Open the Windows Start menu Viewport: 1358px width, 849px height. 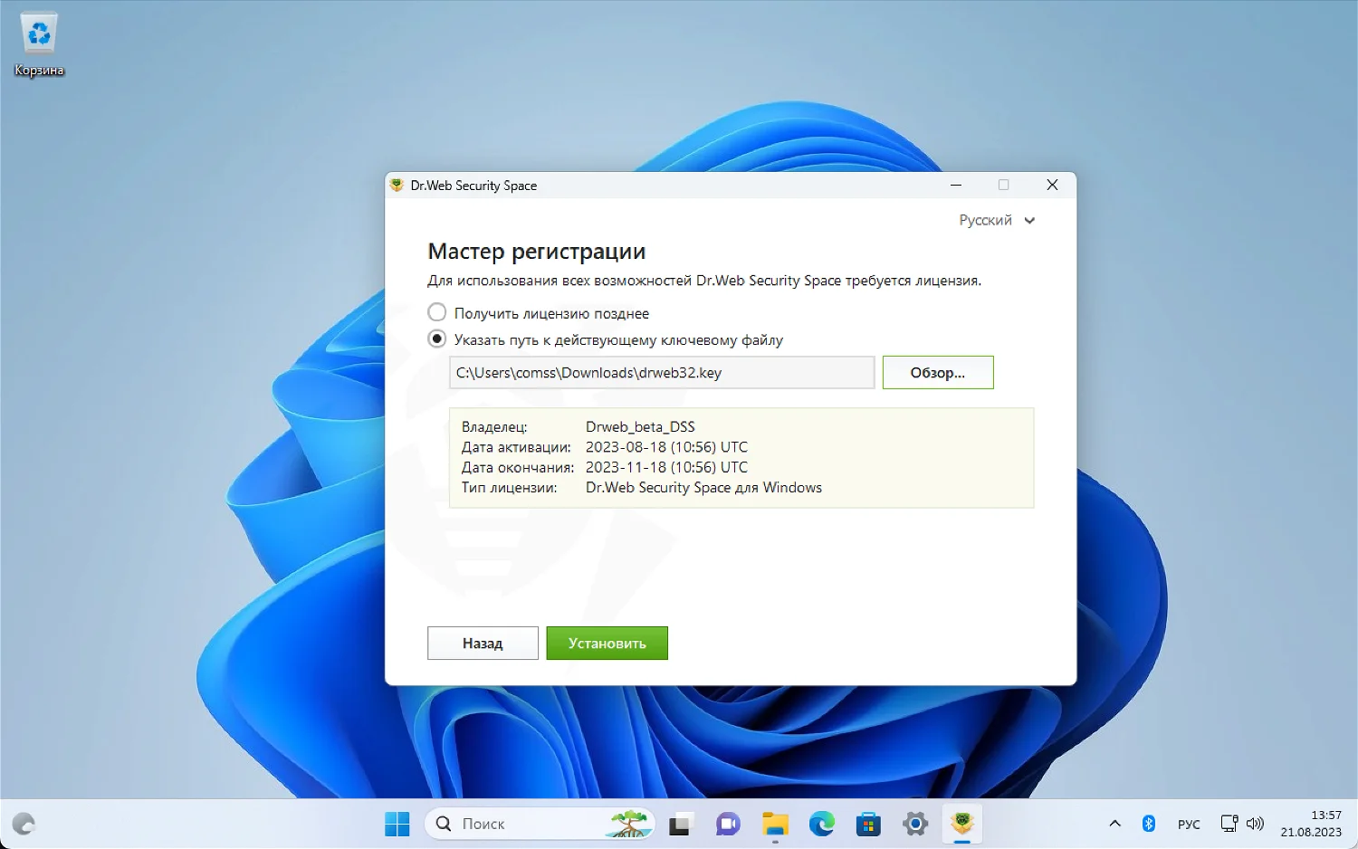tap(397, 824)
